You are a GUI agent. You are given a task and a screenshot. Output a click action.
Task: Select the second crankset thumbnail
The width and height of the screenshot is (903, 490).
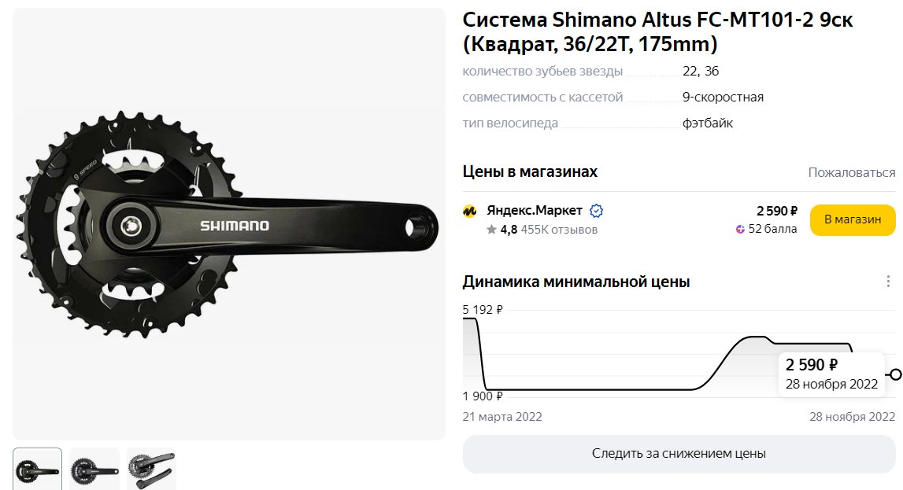[94, 470]
